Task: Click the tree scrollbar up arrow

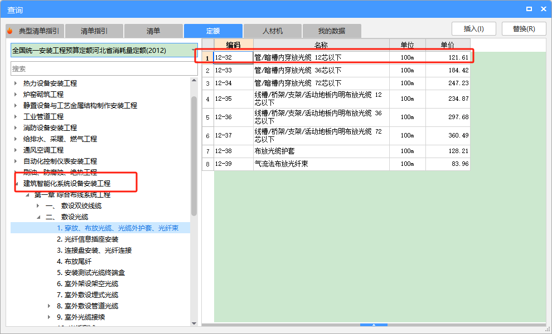Action: coord(194,81)
